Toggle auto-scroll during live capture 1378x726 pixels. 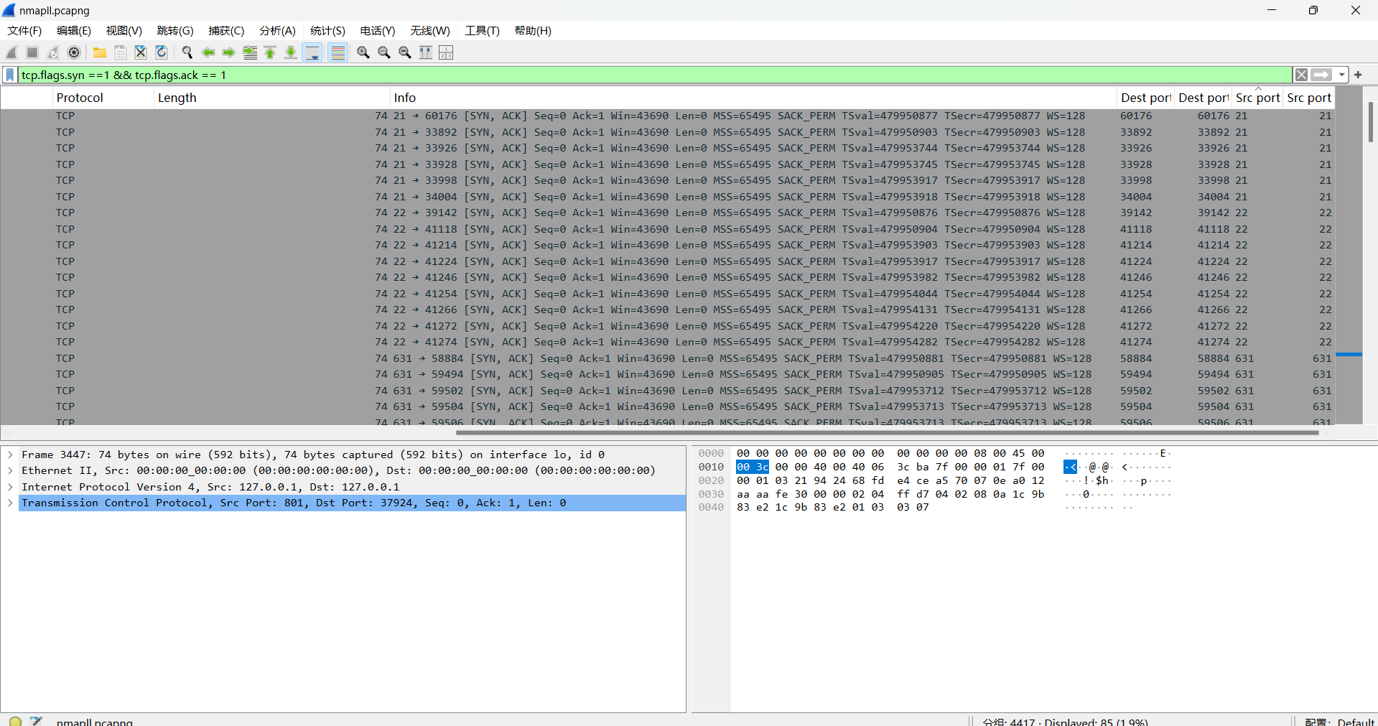pyautogui.click(x=312, y=52)
